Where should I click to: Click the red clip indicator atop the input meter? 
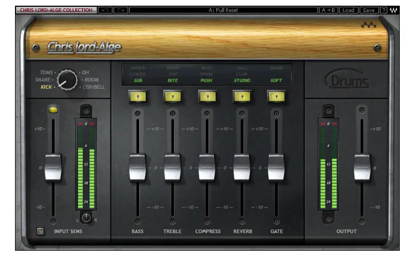pos(86,124)
